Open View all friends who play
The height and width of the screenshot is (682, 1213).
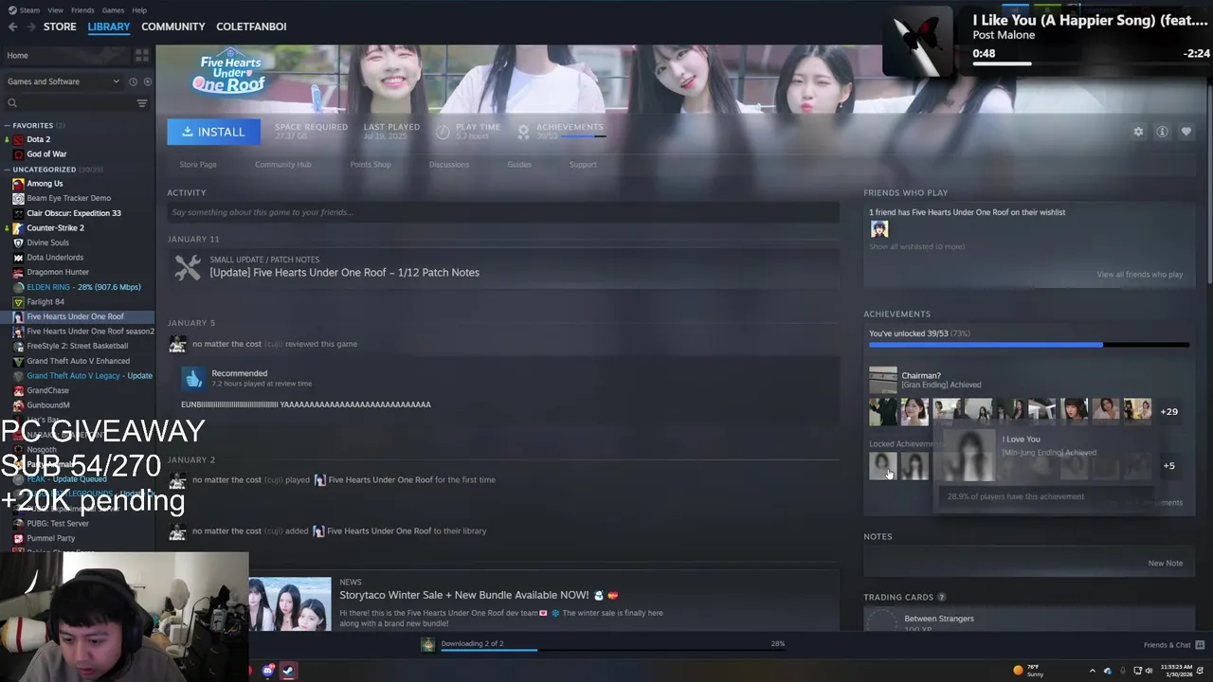coord(1139,275)
